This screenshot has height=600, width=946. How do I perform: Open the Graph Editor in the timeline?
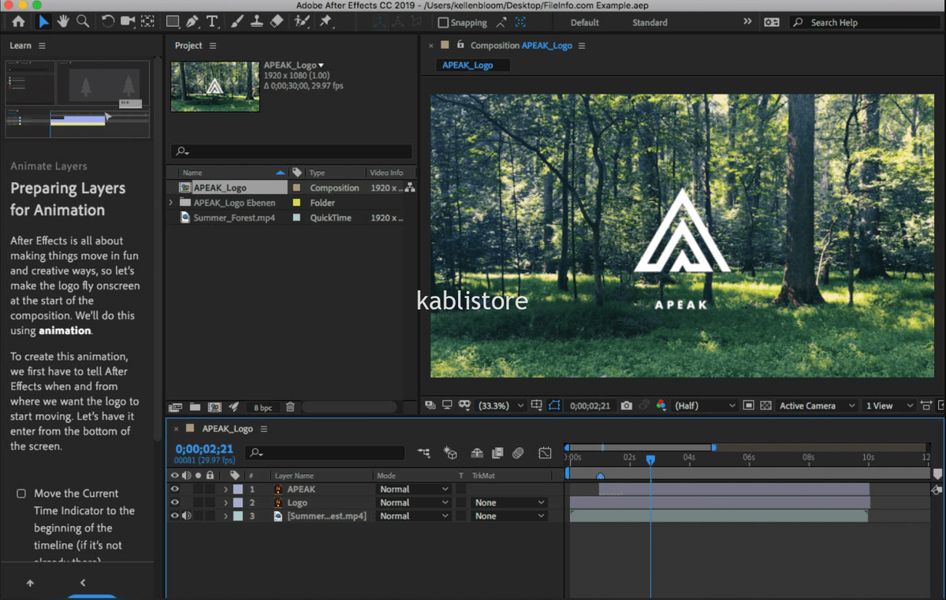545,453
